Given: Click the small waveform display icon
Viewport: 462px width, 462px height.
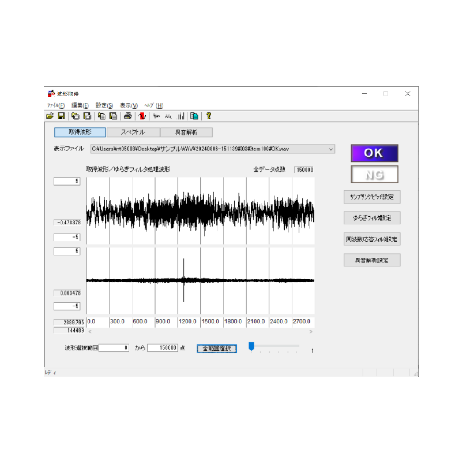Looking at the screenshot, I should (156, 116).
